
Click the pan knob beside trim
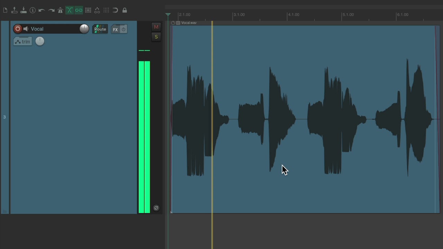(x=40, y=41)
